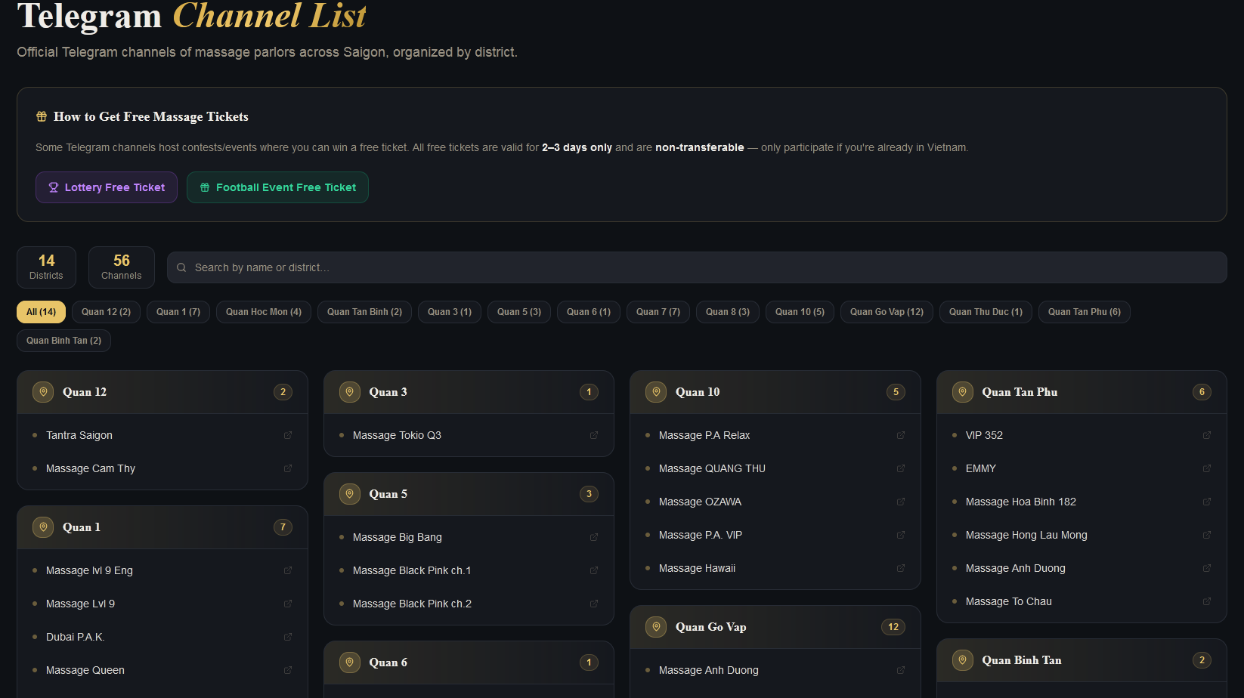The image size is (1244, 698).
Task: Filter by Quan Hoc Mon (4)
Action: pos(264,312)
